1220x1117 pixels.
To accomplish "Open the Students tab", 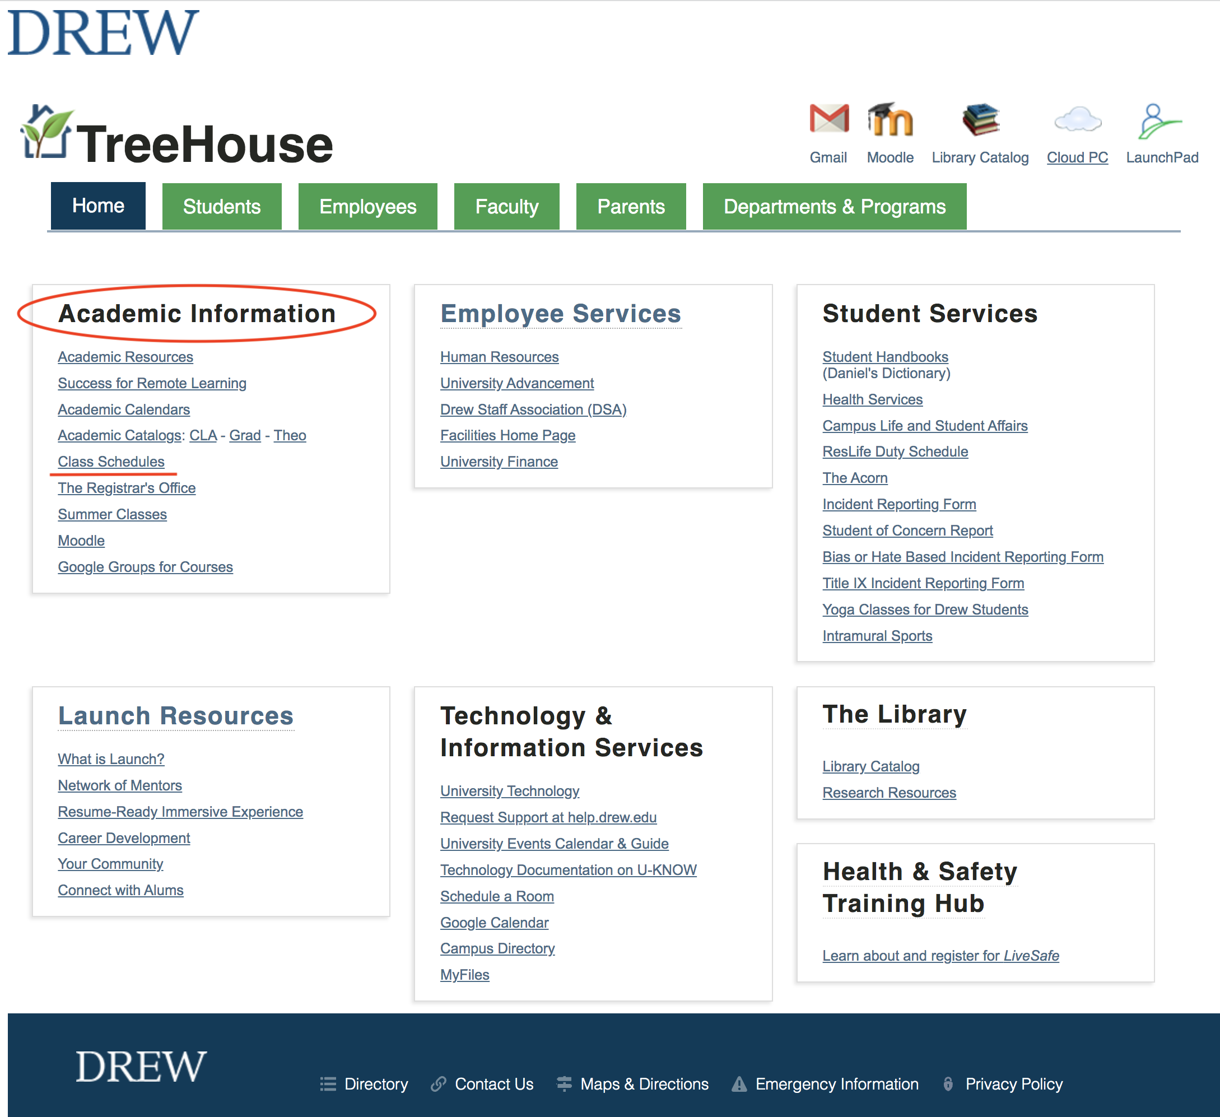I will pyautogui.click(x=221, y=206).
